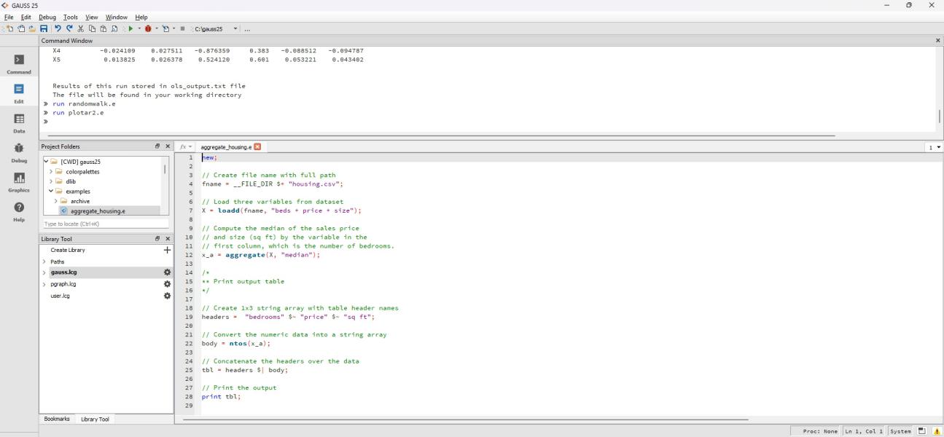Click the green Run file button
944x437 pixels.
point(130,28)
